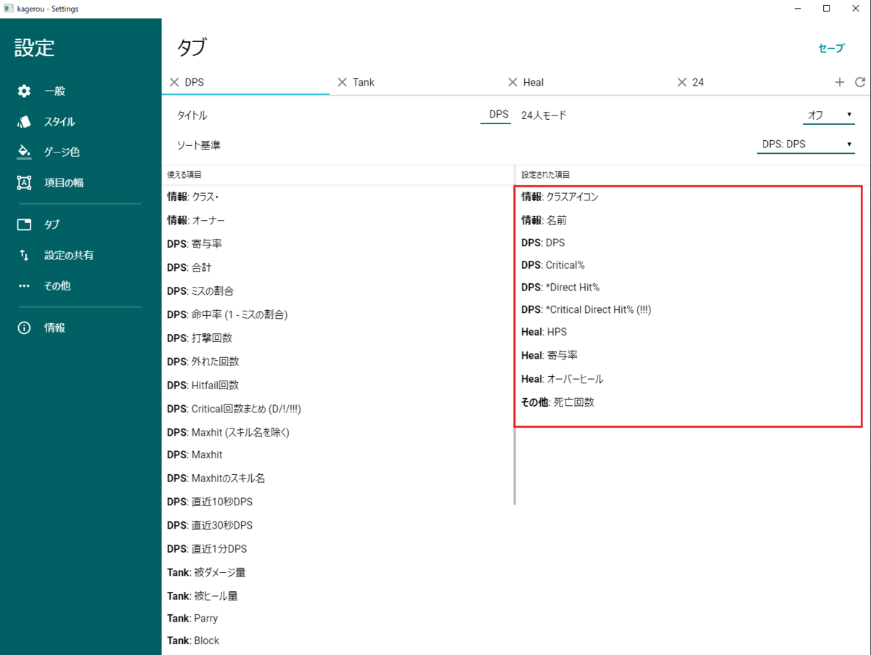Close the Heal tab with its X
This screenshot has height=655, width=871.
tap(512, 82)
